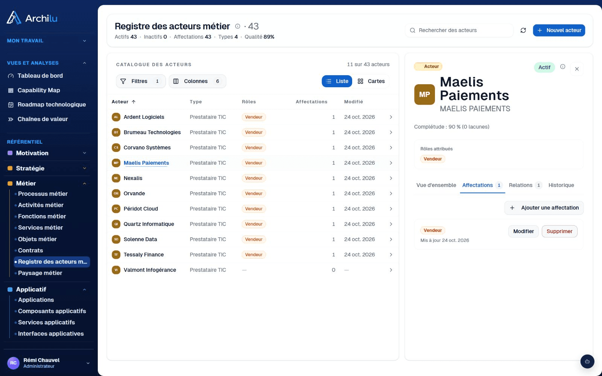
Task: Open the Vue d'ensemble tab
Action: [436, 185]
